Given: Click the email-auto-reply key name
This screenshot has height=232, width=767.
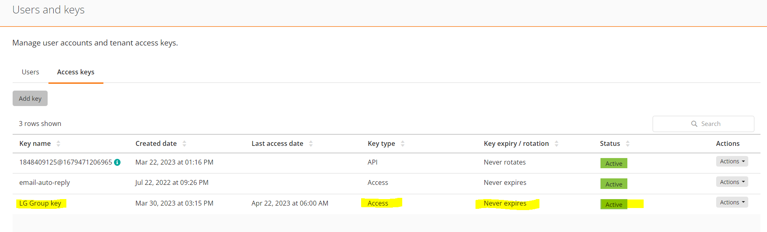Looking at the screenshot, I should click(x=45, y=182).
